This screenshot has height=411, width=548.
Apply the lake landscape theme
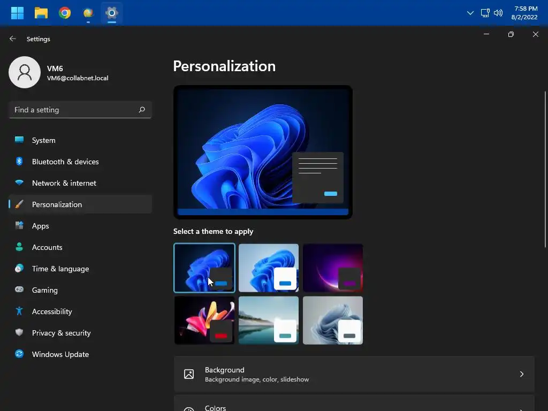pyautogui.click(x=269, y=320)
